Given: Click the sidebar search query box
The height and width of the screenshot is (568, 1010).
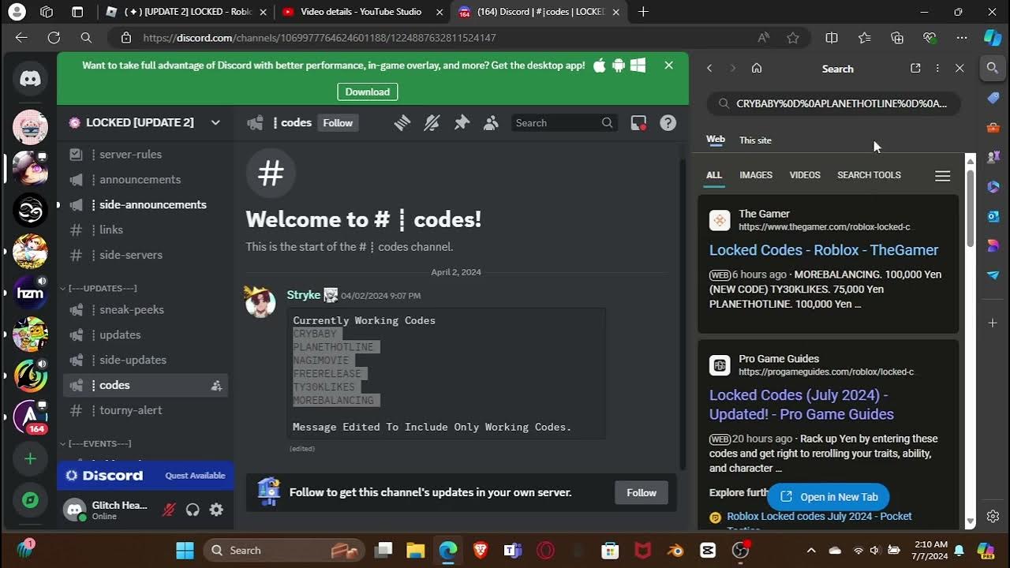Looking at the screenshot, I should click(x=834, y=103).
